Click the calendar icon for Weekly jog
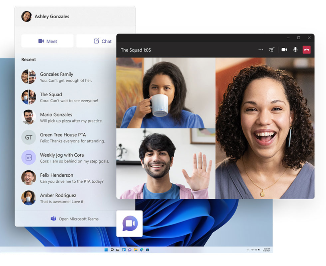 [x=29, y=157]
